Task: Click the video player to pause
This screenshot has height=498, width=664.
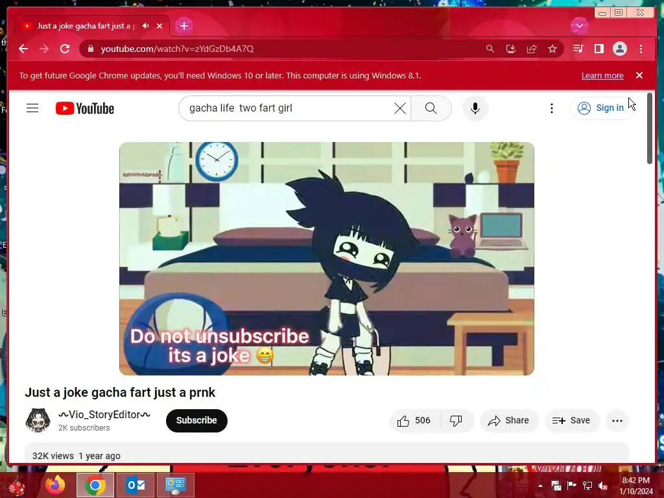Action: 327,258
